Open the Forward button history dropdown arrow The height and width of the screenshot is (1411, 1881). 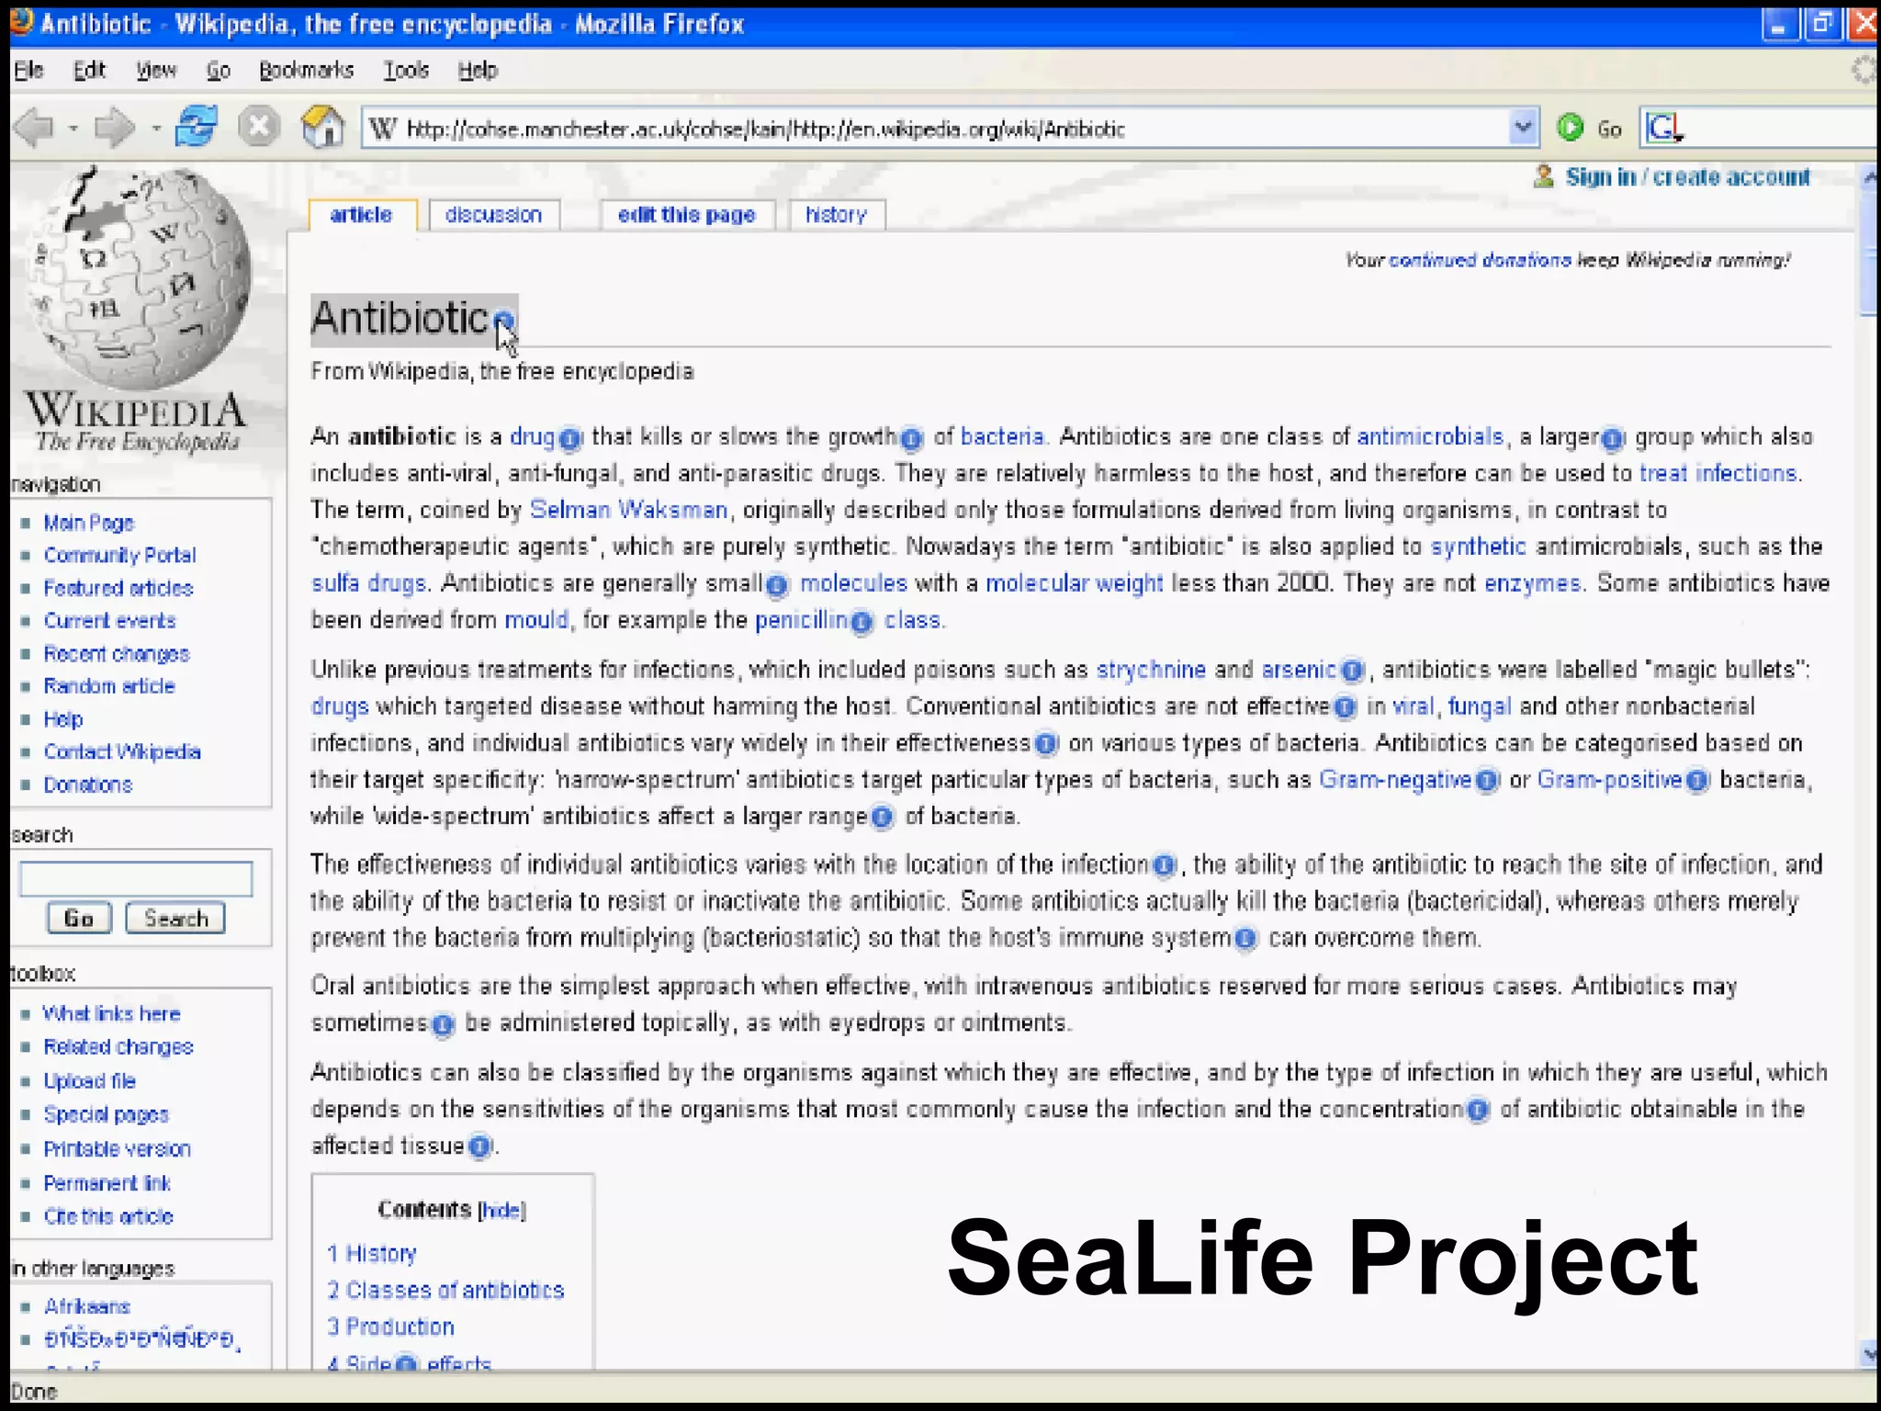click(x=155, y=128)
